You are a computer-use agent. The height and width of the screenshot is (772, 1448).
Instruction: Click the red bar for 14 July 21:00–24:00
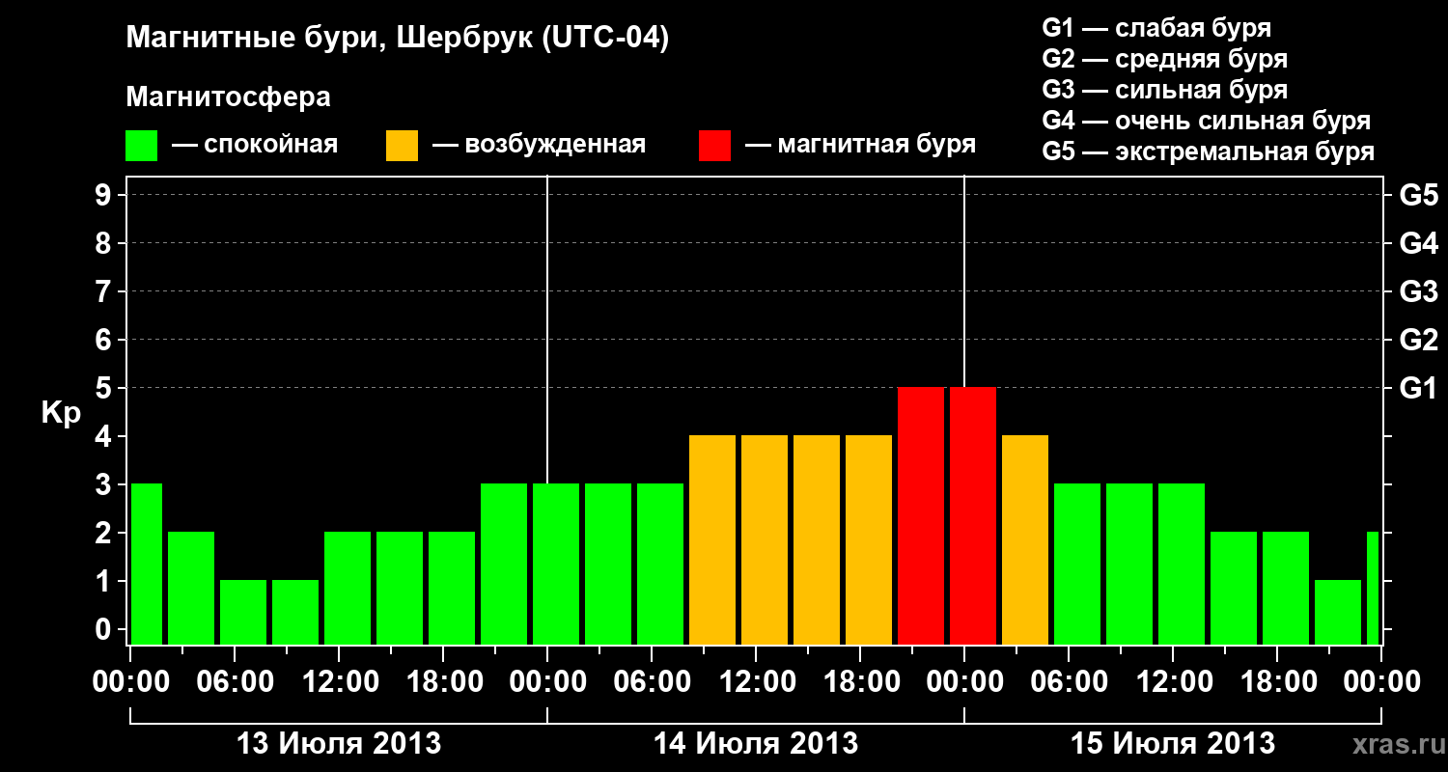921,515
